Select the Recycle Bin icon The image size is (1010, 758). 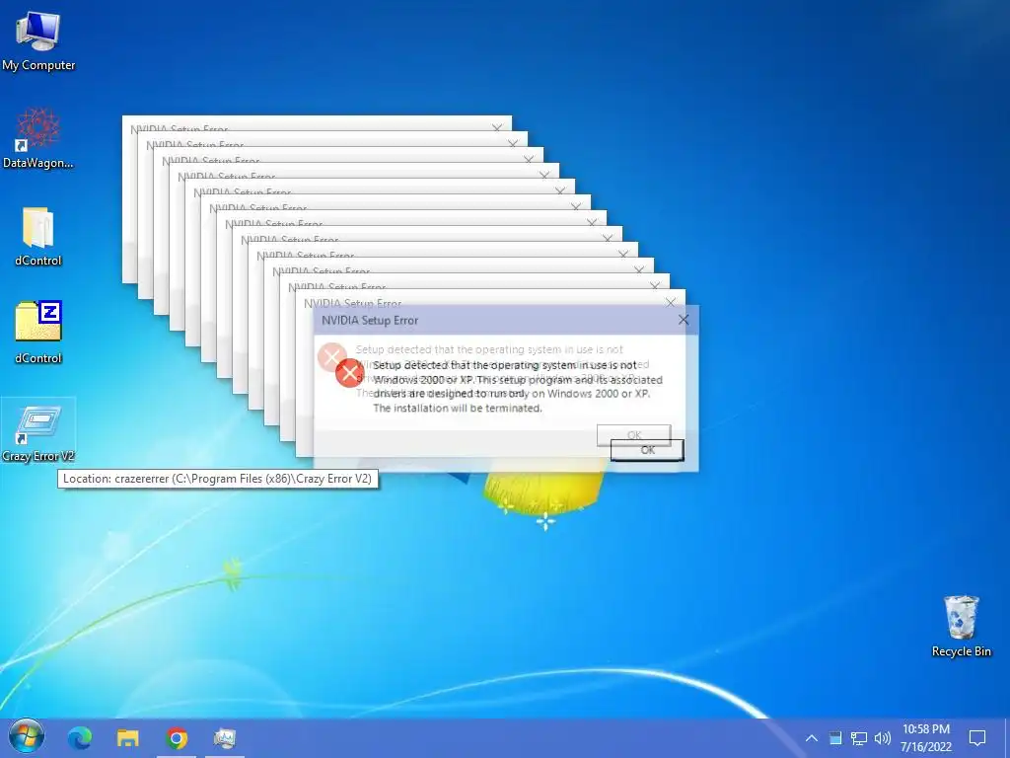pos(961,625)
